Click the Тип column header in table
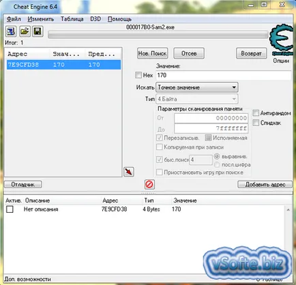The image size is (296, 285). coord(149,200)
